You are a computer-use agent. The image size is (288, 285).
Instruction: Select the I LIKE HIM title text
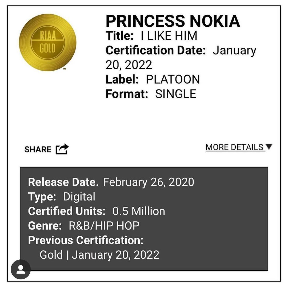pos(169,36)
